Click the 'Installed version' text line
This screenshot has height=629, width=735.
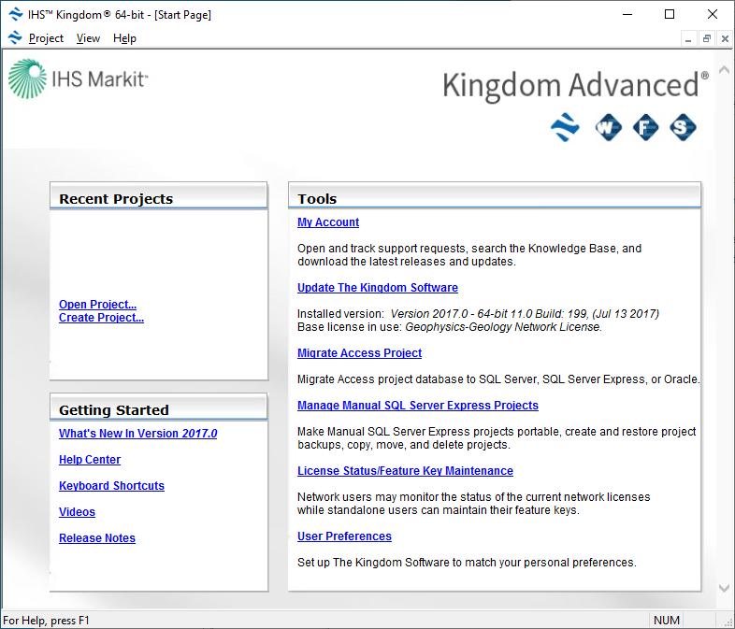[x=478, y=314]
